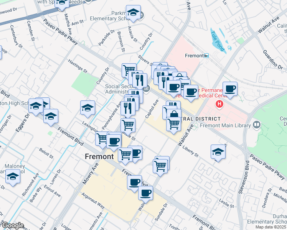Open the grocery cart marker above State St
Image resolution: width=287 pixels, height=230 pixels.
click(128, 126)
